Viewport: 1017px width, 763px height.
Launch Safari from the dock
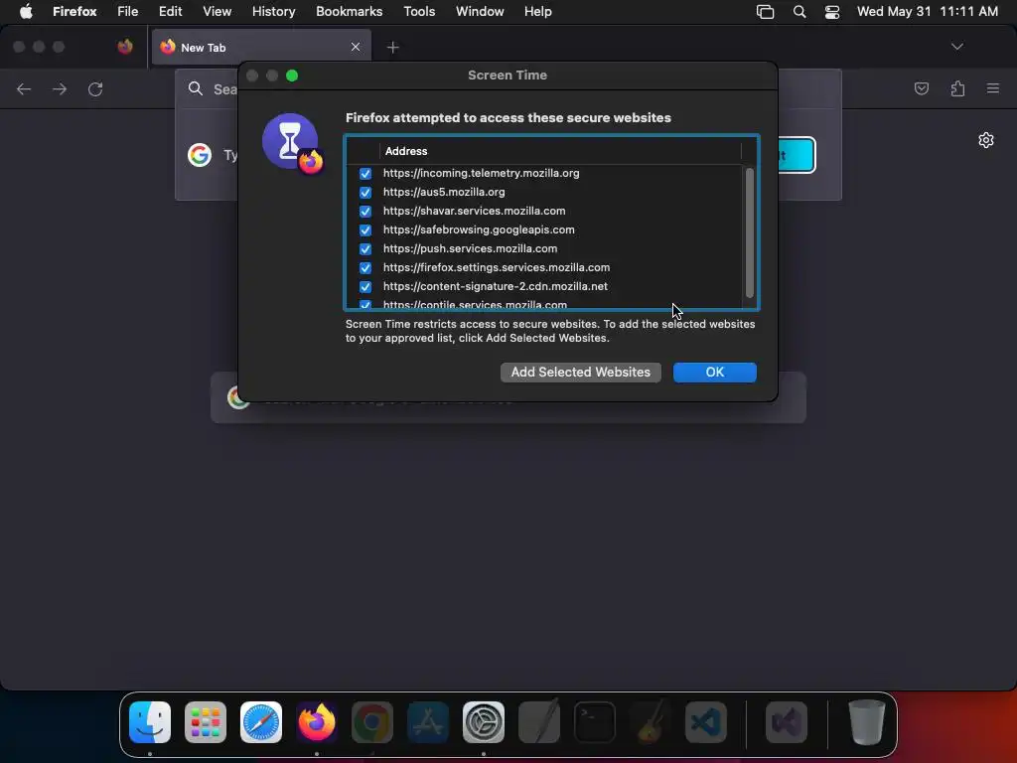coord(261,722)
